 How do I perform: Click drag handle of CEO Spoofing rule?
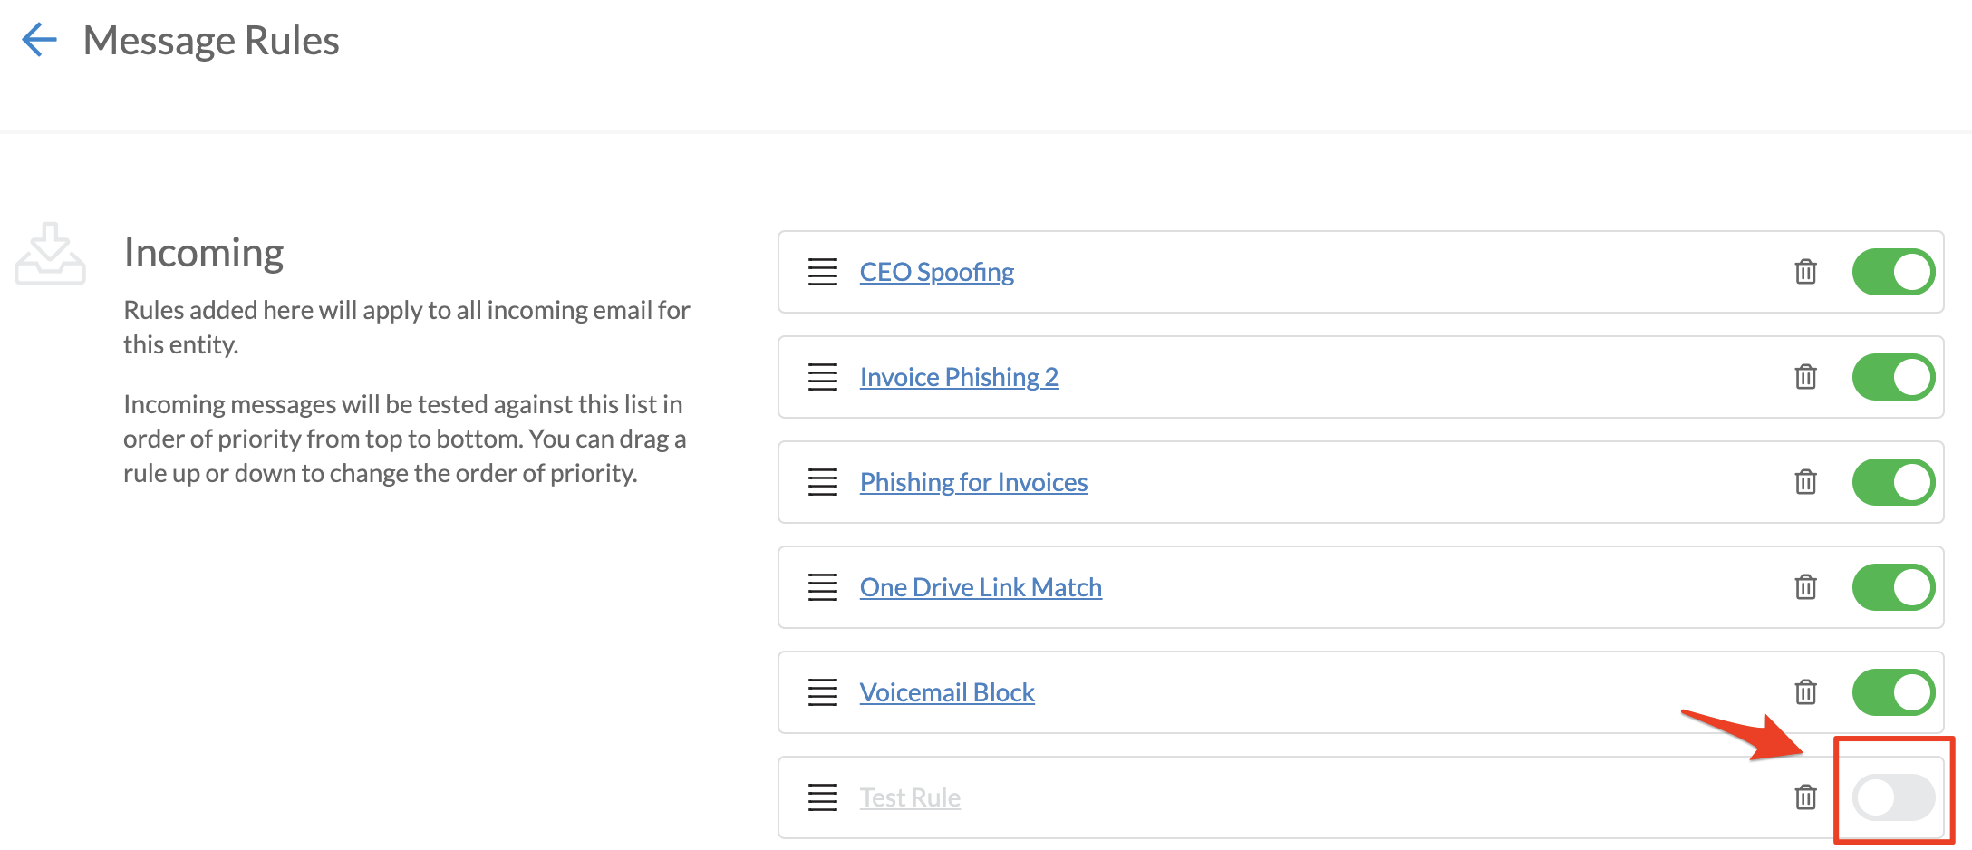point(822,272)
